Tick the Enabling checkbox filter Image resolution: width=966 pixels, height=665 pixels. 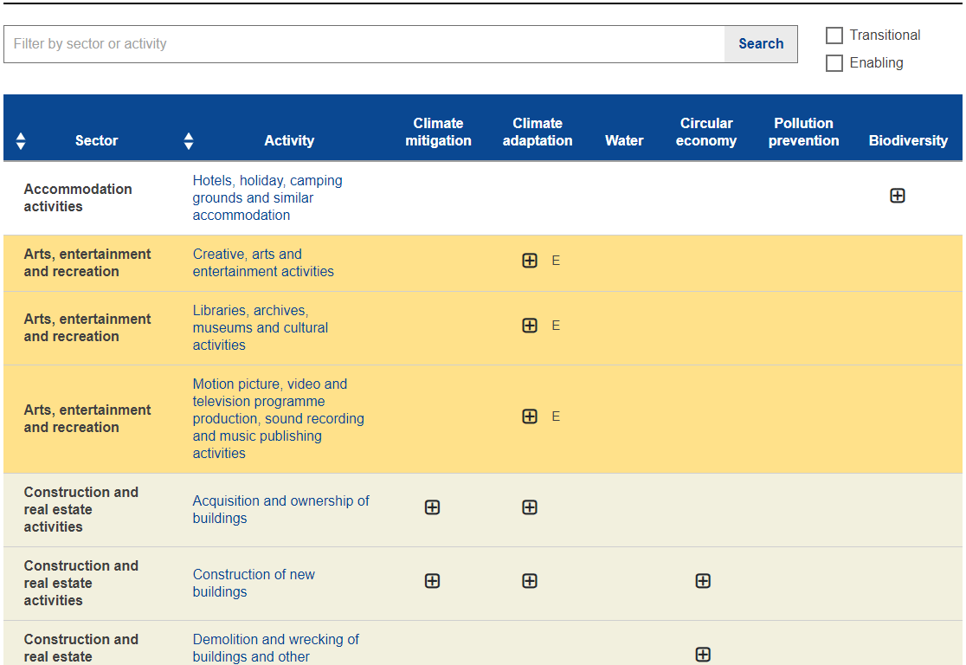click(834, 63)
